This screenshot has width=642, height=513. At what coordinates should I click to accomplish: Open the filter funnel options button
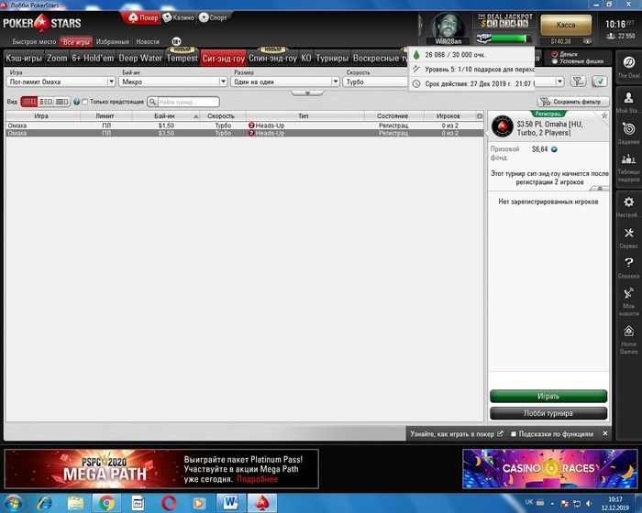click(x=578, y=82)
